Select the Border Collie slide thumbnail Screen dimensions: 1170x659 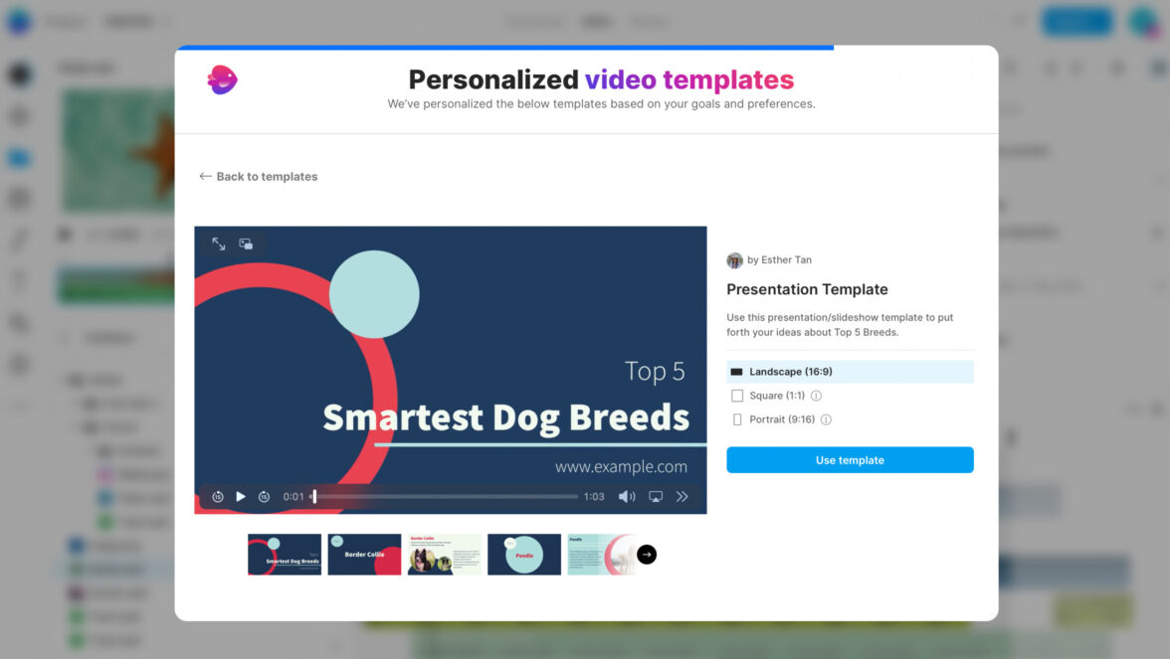point(364,555)
